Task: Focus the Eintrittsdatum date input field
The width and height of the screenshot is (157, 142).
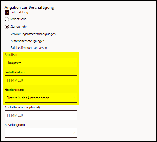Action: [x=41, y=80]
